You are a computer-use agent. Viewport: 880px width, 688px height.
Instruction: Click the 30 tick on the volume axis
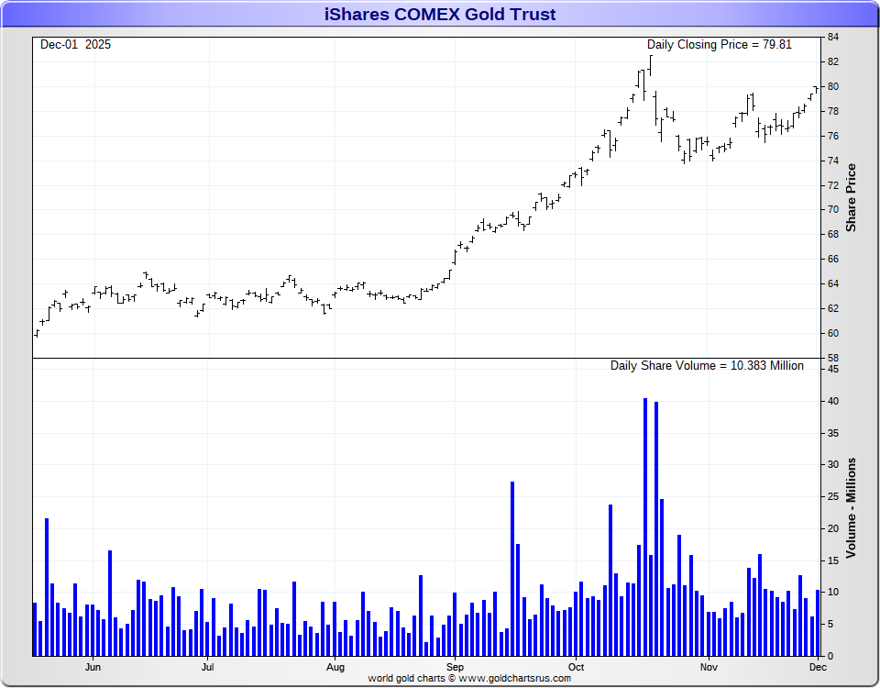pos(833,464)
